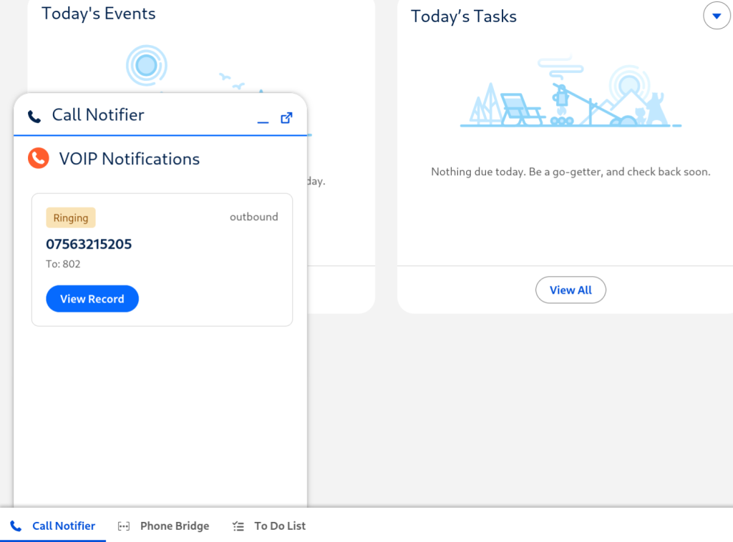The width and height of the screenshot is (733, 542).
Task: Expand the Today's Tasks dropdown arrow
Action: (717, 16)
